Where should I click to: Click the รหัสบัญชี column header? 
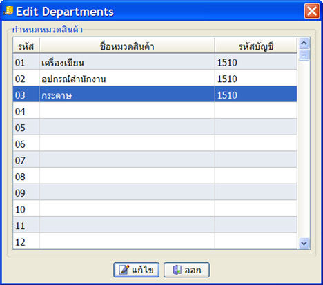point(256,46)
